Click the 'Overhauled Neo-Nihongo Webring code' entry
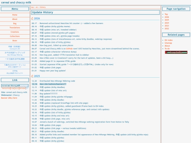Image resolution: width=191 pixels, height=143 pixels. [57, 81]
